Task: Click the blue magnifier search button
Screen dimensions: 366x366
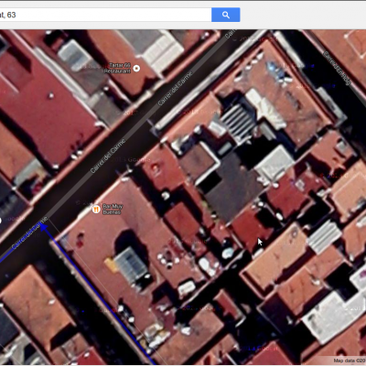Action: [x=225, y=15]
